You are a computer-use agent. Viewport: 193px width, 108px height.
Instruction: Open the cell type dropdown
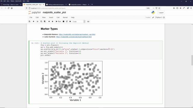[x=79, y=22]
